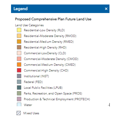Click the Local Public Facilities (LPUB) label
Image resolution: width=119 pixels, height=124 pixels.
[x=43, y=88]
